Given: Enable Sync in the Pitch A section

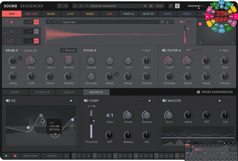Looking at the screenshot, I should pyautogui.click(x=145, y=51).
